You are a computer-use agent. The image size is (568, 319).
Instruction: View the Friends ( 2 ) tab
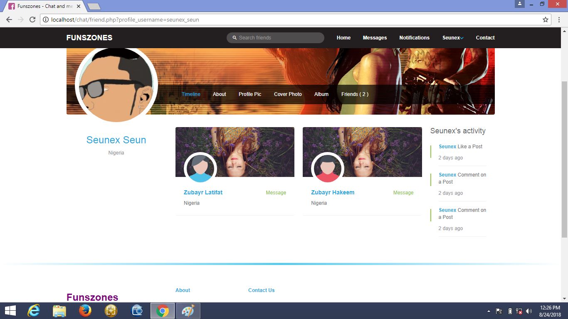pos(355,94)
